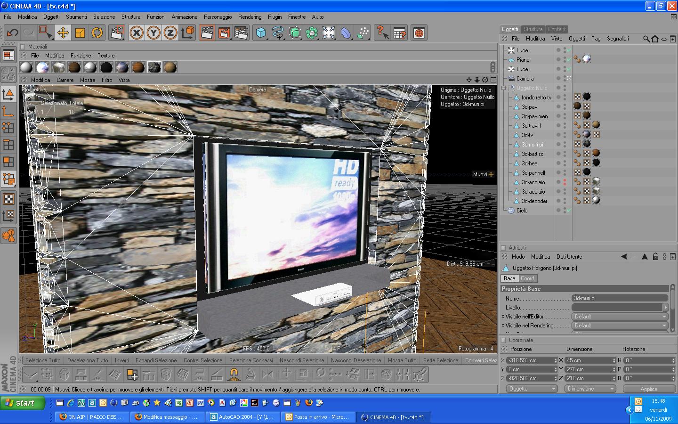Image resolution: width=678 pixels, height=424 pixels.
Task: Open the deformer objects icon
Action: [x=346, y=33]
